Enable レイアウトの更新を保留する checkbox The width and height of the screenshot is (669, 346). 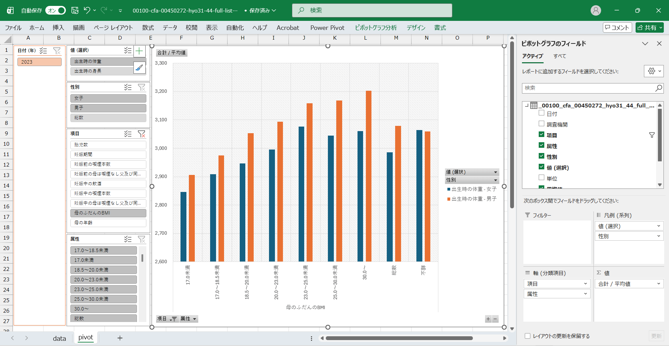pyautogui.click(x=528, y=336)
